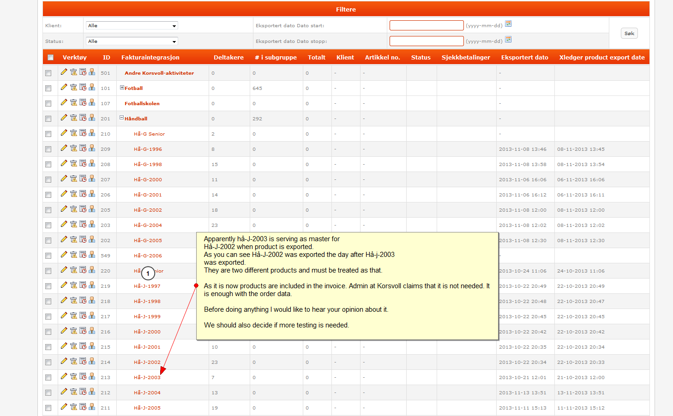Check the box for Andre Korsvoll-aktiviteter row
The width and height of the screenshot is (673, 416).
click(48, 73)
